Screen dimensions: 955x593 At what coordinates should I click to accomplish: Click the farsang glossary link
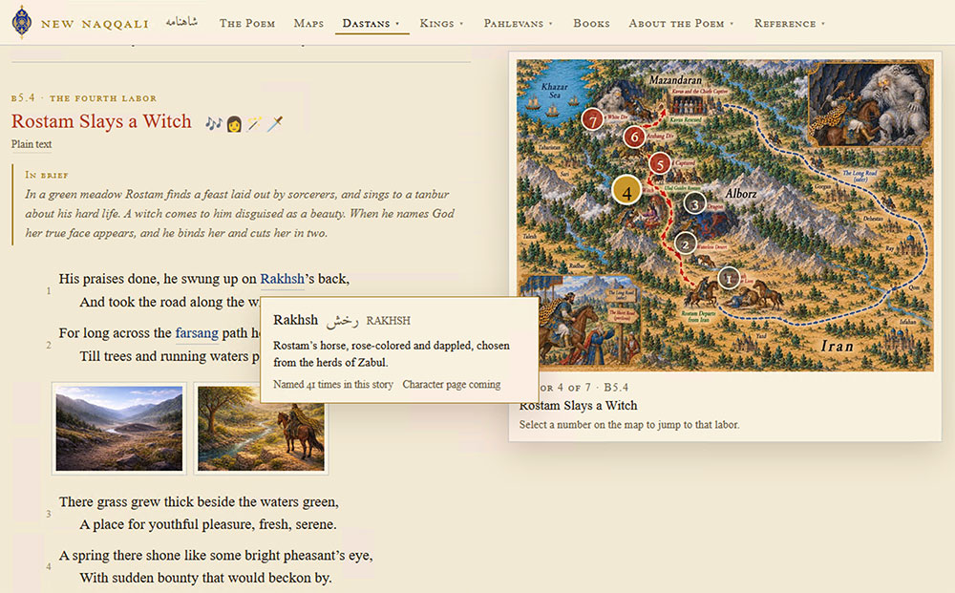(x=197, y=333)
